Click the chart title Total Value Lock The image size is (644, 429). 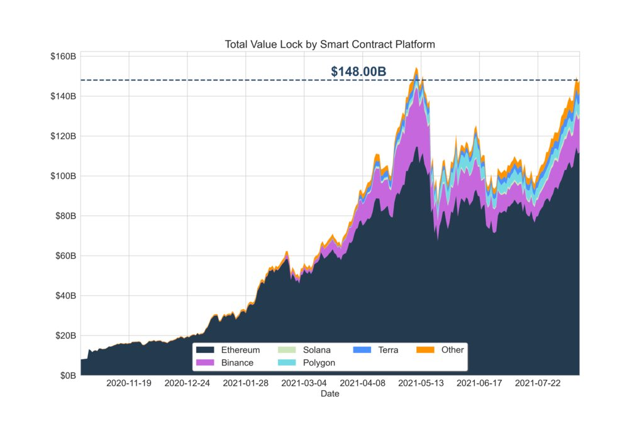[x=330, y=45]
